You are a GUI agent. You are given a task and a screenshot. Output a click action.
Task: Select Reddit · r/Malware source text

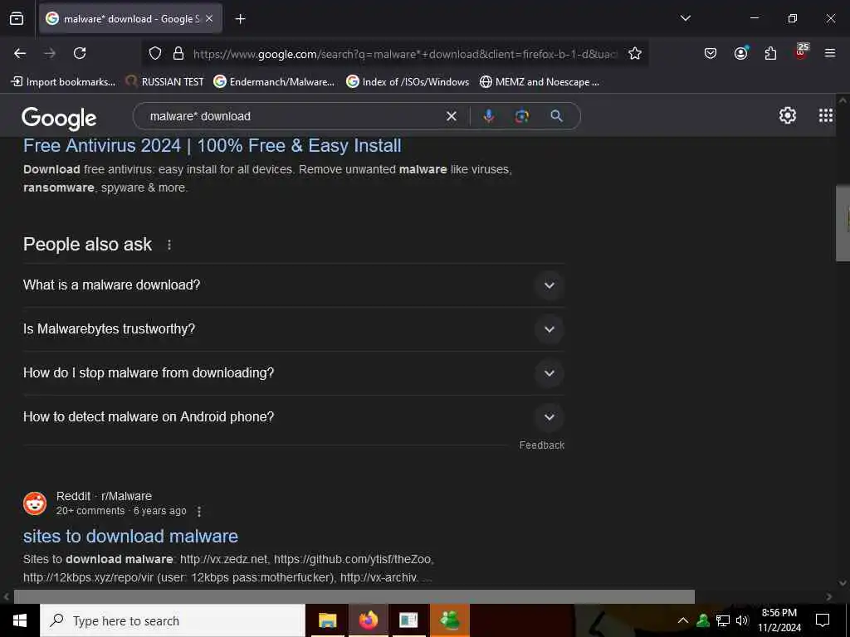(104, 496)
